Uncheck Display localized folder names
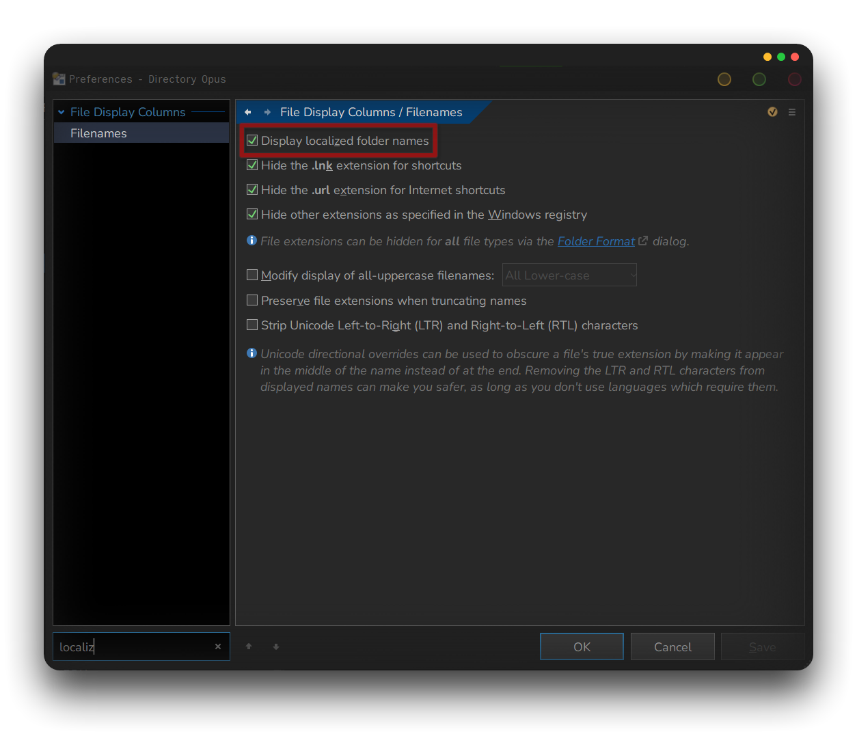 [x=252, y=141]
